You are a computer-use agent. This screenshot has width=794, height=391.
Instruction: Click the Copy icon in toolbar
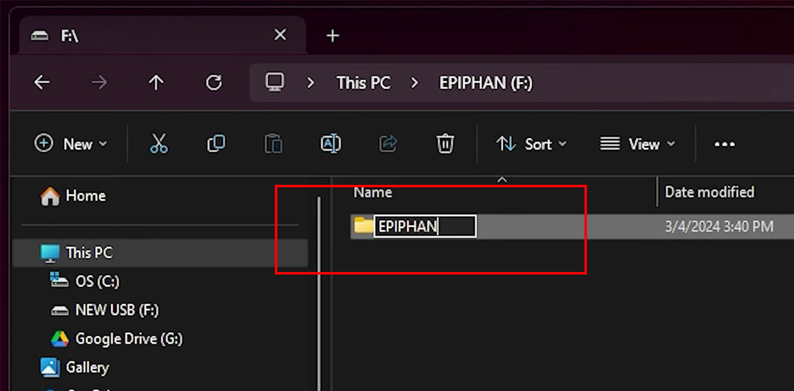pos(216,144)
